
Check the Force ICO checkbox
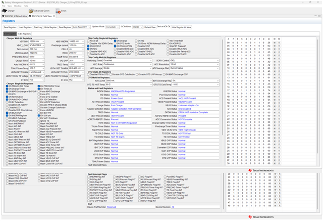point(39,94)
